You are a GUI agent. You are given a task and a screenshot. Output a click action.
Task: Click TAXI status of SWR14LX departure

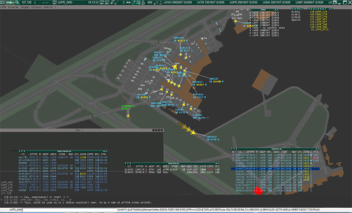315,155
